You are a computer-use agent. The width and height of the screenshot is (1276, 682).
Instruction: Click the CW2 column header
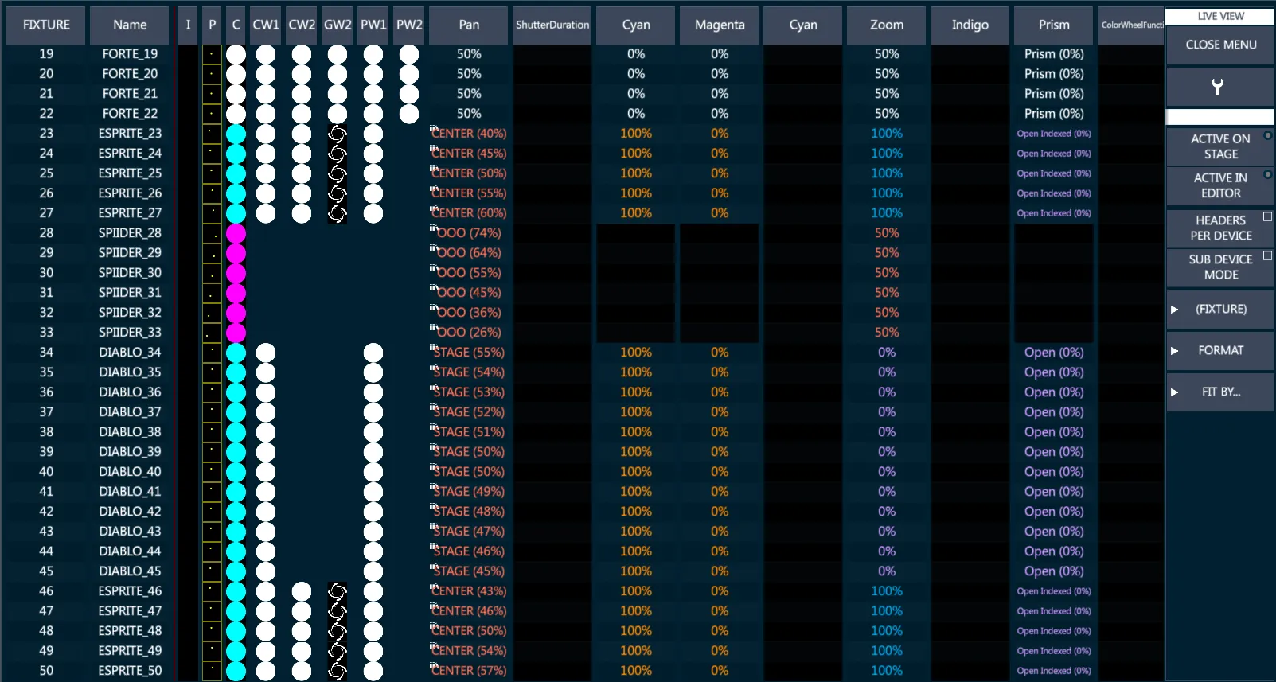point(302,25)
